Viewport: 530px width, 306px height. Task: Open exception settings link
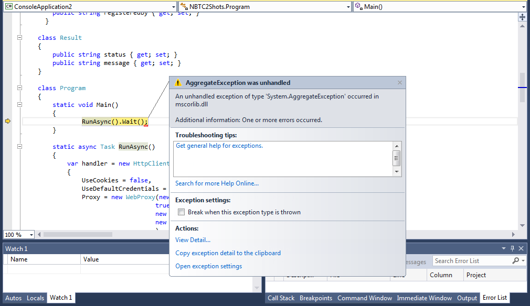click(x=208, y=266)
